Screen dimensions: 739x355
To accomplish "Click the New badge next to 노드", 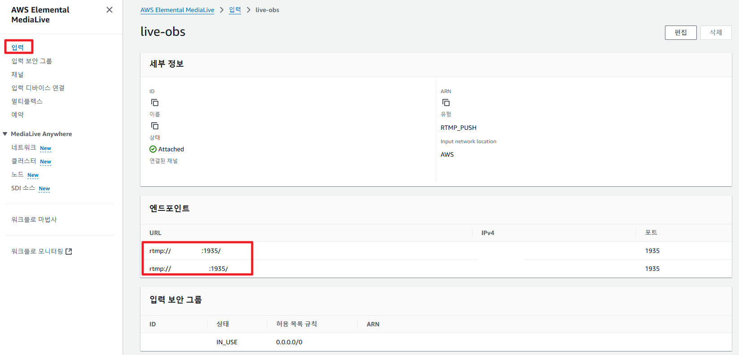I will 33,175.
